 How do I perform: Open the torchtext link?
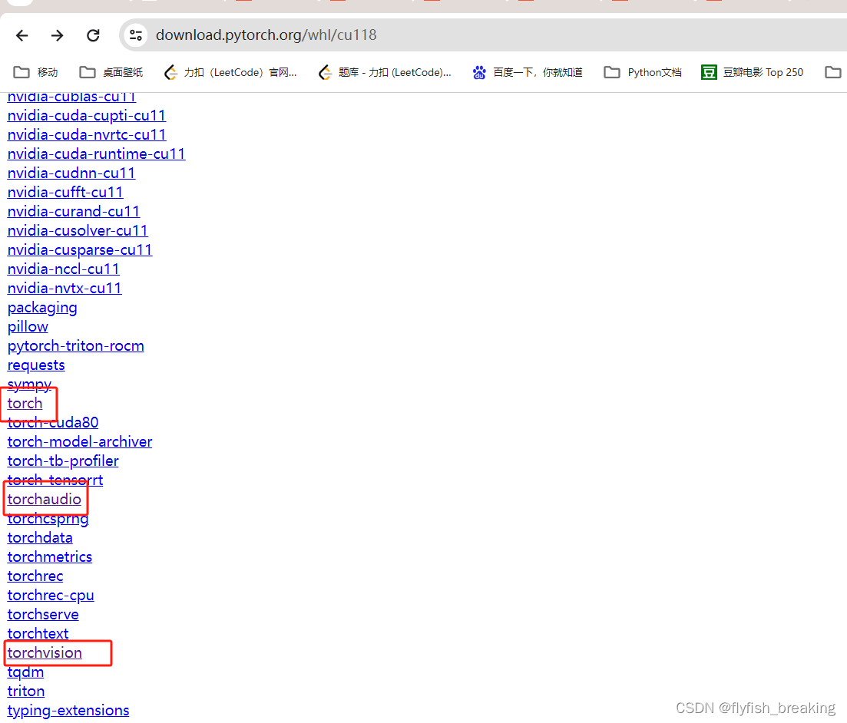pos(38,633)
